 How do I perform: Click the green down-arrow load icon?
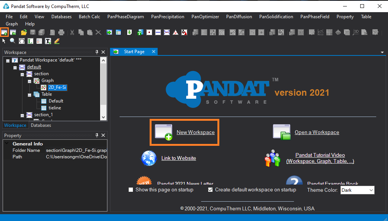coord(129,32)
